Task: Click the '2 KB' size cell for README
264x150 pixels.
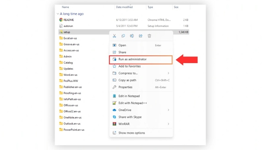Action: [186, 20]
